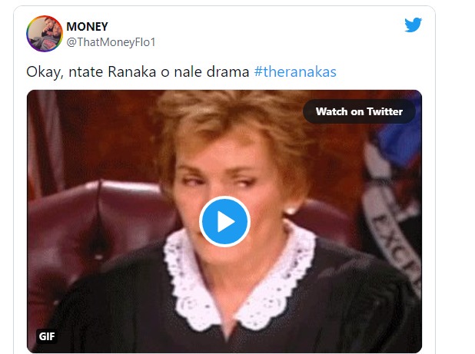Click the Watch on Twitter button
Viewport: 475px width, 354px height.
coord(359,111)
